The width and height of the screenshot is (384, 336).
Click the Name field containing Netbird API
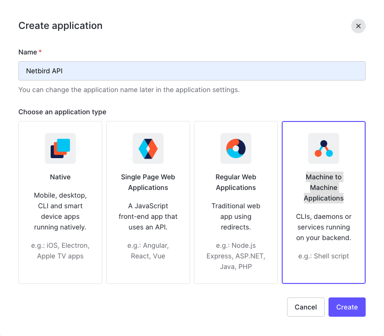coord(192,71)
